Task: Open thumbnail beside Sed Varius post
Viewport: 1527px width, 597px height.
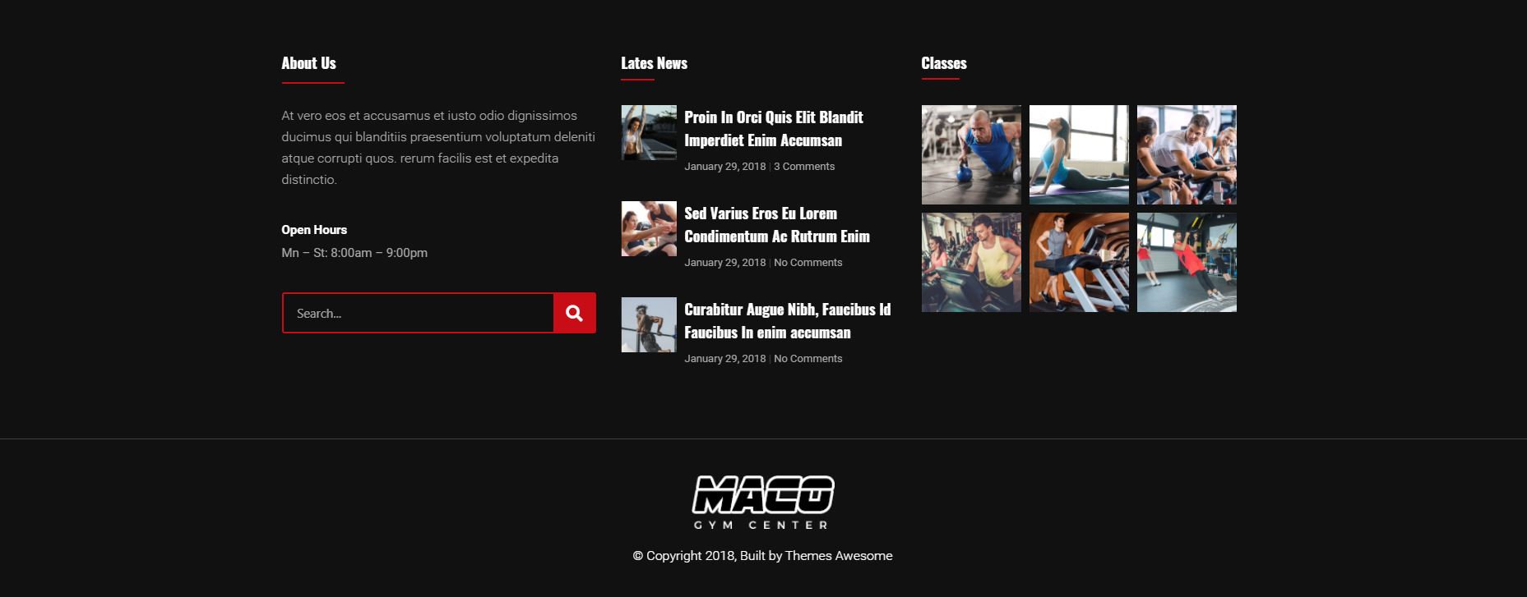Action: tap(649, 228)
